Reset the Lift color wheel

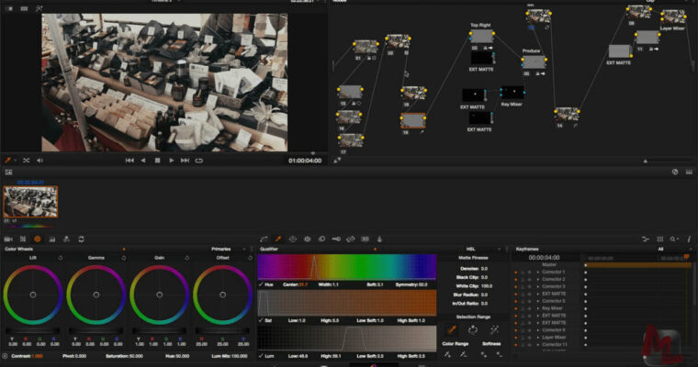tap(61, 259)
